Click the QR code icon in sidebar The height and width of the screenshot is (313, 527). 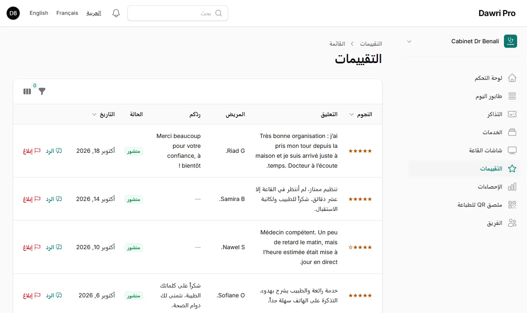point(512,205)
